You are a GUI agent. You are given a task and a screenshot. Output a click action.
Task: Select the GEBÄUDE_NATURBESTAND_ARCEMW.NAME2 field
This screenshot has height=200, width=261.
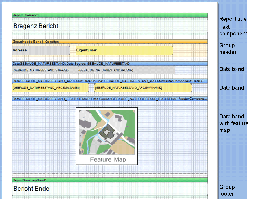(x=143, y=88)
